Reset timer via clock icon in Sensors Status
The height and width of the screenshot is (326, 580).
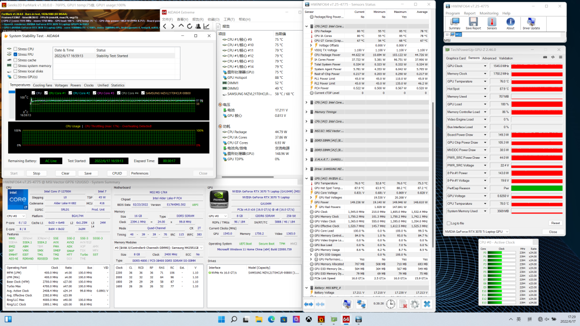coord(390,304)
